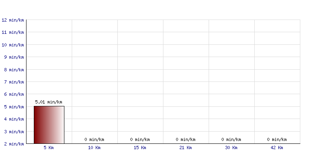The height and width of the screenshot is (163, 326).
Task: Select the 0 min/km label above 21 Km
Action: click(x=185, y=139)
